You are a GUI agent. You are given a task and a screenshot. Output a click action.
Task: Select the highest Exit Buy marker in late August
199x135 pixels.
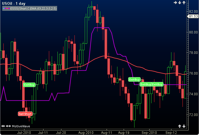134,79
